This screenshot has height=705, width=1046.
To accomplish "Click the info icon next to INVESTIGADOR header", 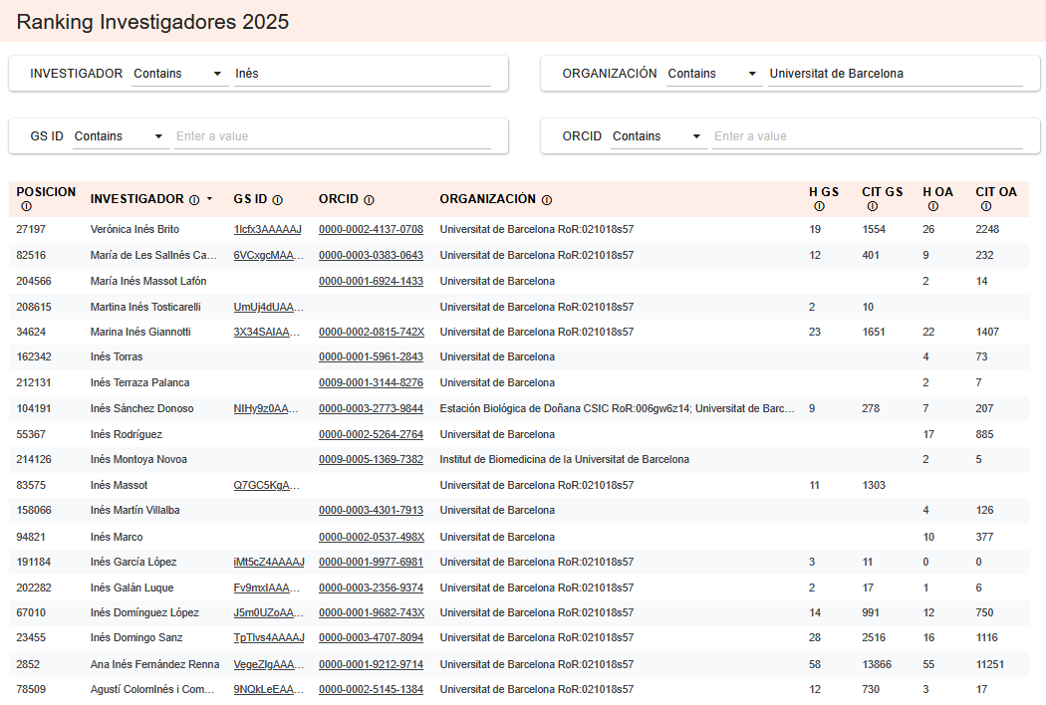I will tap(194, 199).
